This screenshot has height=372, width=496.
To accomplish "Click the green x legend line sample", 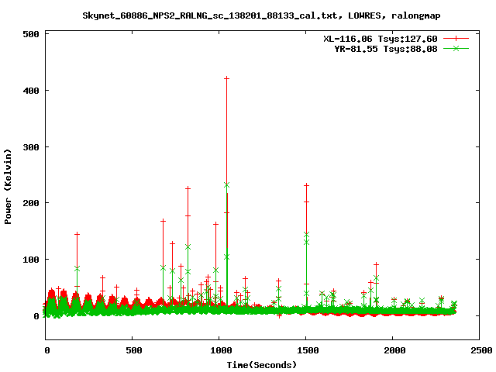I will tap(456, 48).
